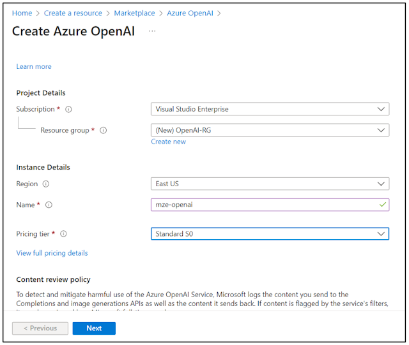Screen dimensions: 409x345
Task: Click the Instance Details heading
Action: pyautogui.click(x=43, y=167)
